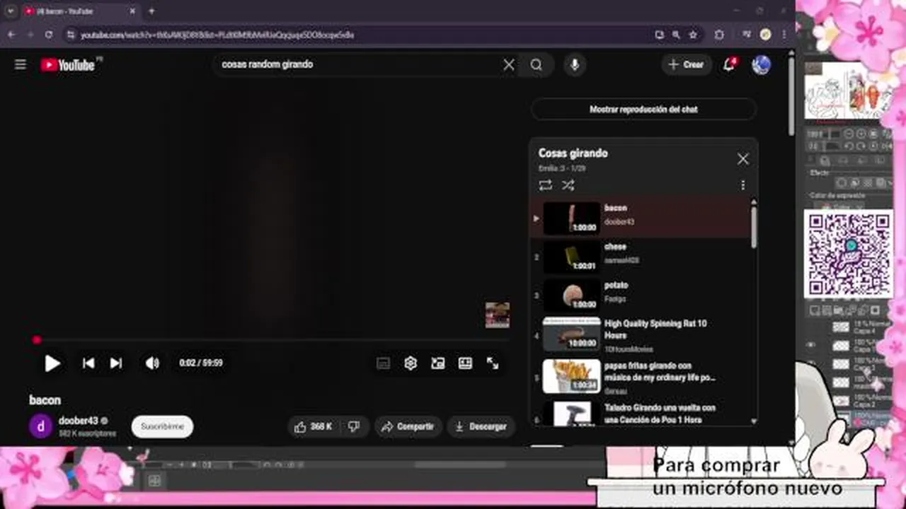Close the bacon - YouTube tab
906x509 pixels.
pos(132,11)
